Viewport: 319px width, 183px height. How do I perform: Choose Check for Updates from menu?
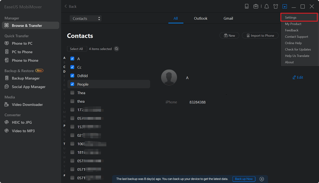click(x=298, y=49)
